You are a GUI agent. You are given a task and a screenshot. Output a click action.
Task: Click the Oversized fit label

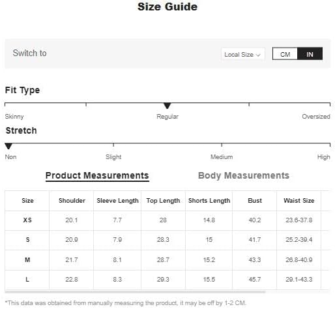click(x=316, y=117)
